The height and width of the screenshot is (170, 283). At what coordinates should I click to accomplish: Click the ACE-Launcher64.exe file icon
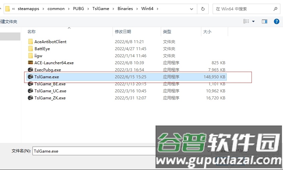pos(30,63)
